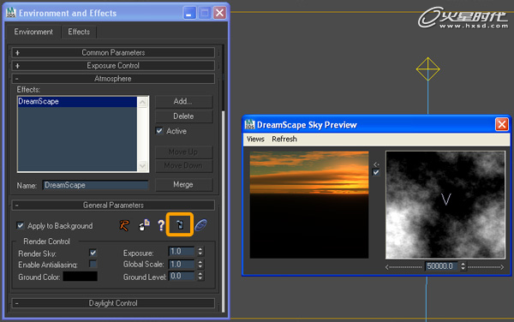Click the orange R icon in General Parameters
This screenshot has width=514, height=322.
click(124, 225)
